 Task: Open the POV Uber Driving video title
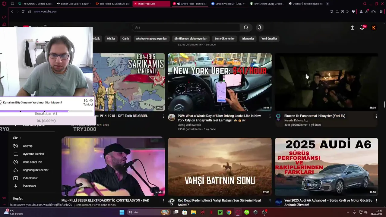pyautogui.click(x=219, y=118)
